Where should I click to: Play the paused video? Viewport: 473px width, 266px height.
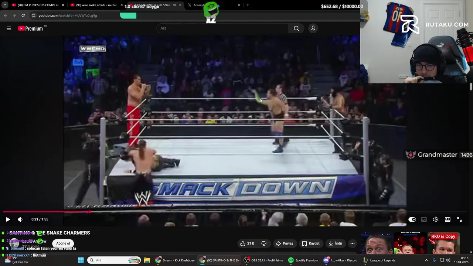(8, 219)
